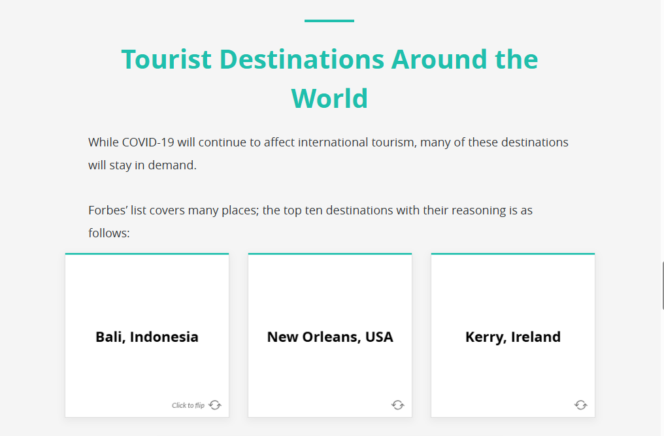
Task: Click the 'Click to flip' label
Action: click(188, 405)
